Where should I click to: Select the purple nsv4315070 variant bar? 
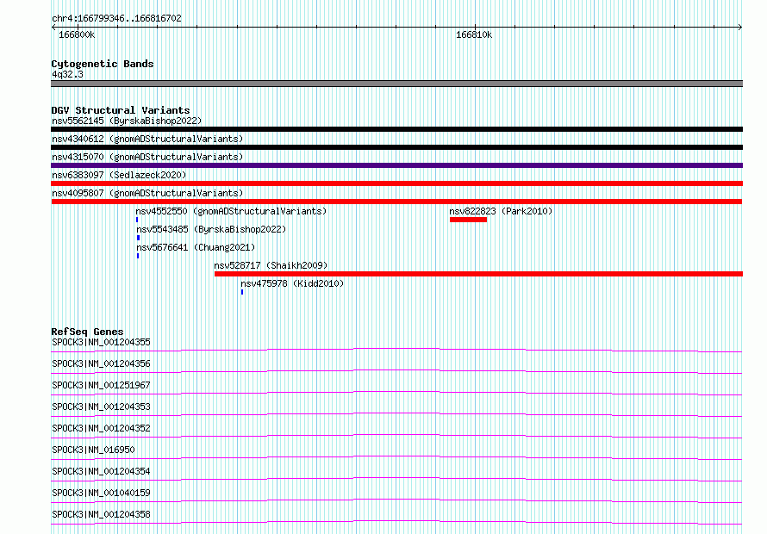click(x=396, y=165)
